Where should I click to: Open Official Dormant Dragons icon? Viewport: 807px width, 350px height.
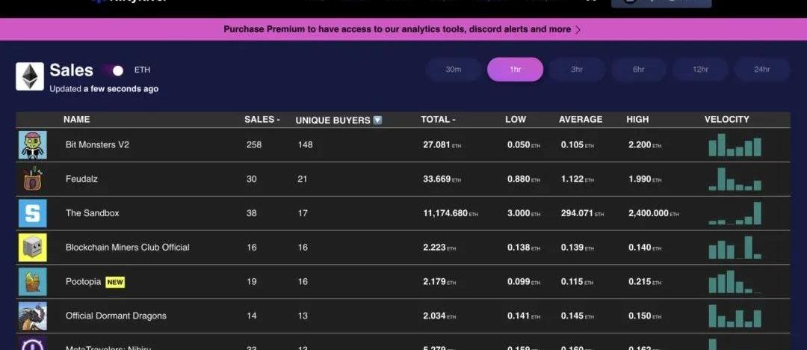[x=33, y=316]
